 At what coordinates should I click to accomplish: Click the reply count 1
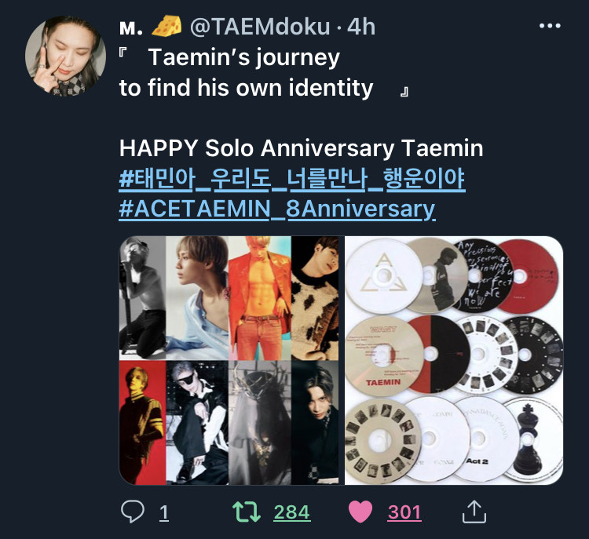[x=164, y=512]
